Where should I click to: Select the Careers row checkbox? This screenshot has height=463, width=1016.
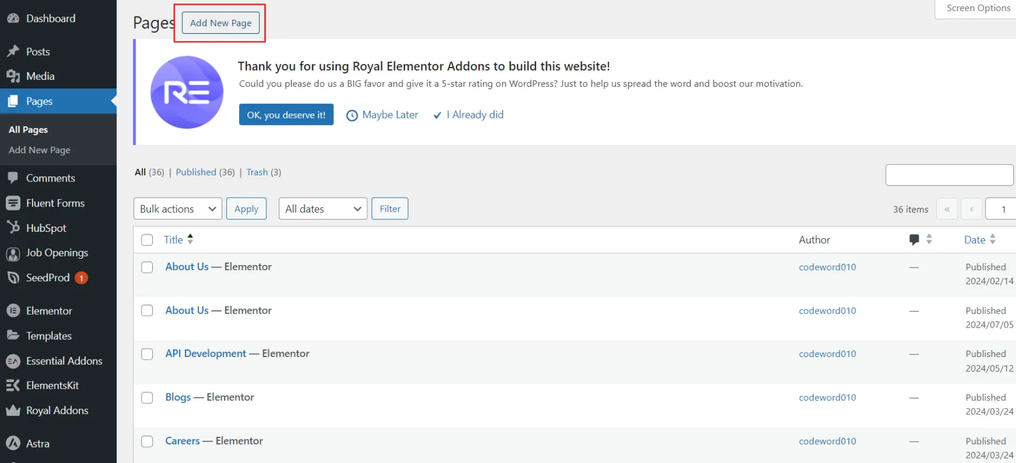tap(147, 441)
